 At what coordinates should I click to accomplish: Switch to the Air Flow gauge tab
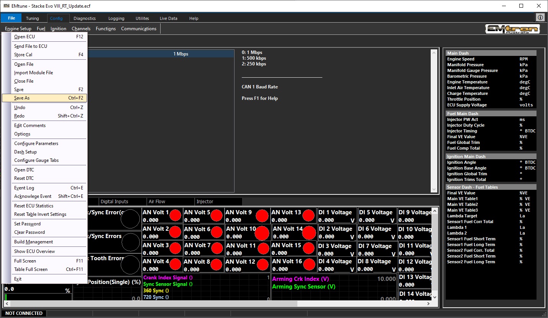tap(157, 202)
